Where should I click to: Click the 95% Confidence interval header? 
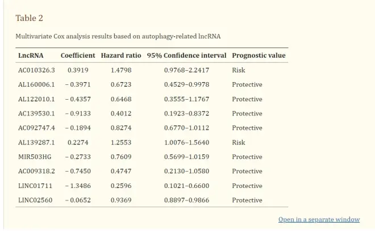[186, 55]
